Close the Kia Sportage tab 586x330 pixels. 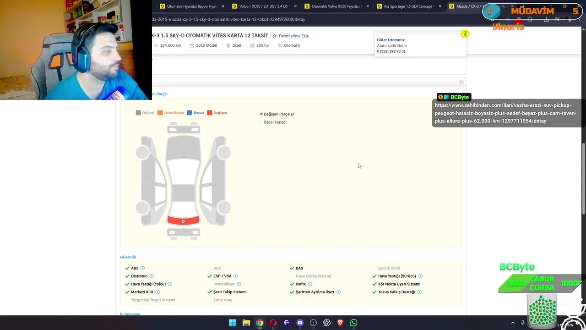coord(440,6)
